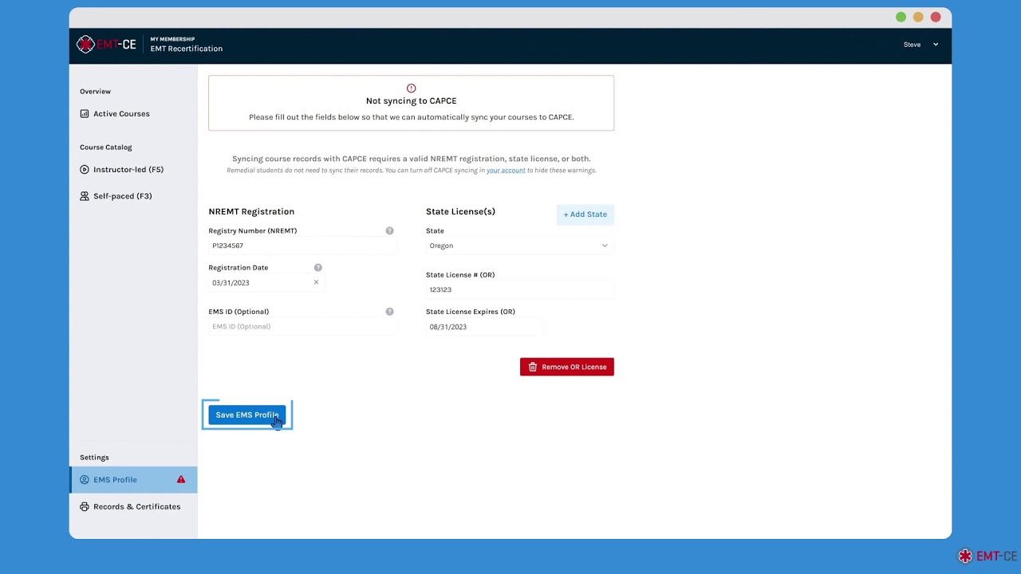This screenshot has height=574, width=1021.
Task: Click the Save EMS Profile button
Action: coord(246,415)
